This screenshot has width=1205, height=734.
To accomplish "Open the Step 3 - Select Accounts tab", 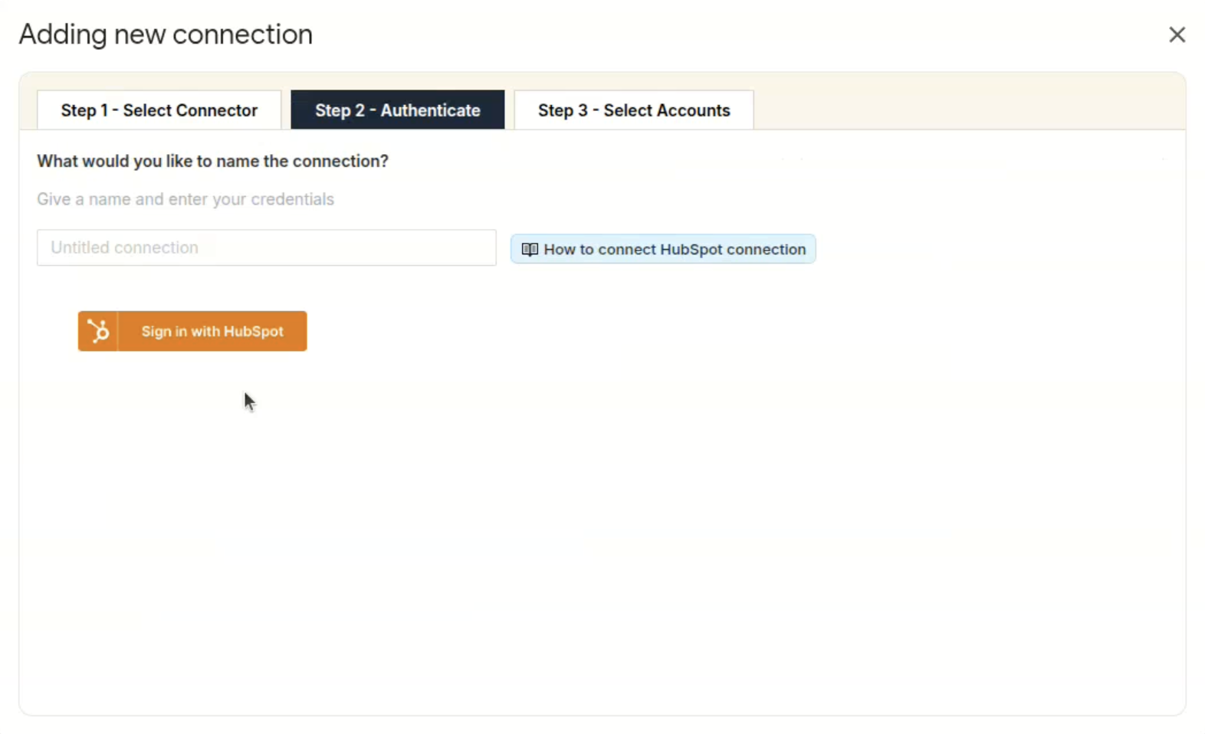I will point(634,110).
